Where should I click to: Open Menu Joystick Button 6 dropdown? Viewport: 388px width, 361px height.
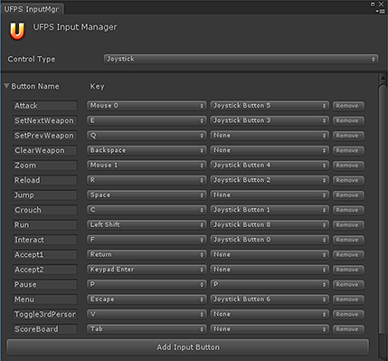pos(270,299)
